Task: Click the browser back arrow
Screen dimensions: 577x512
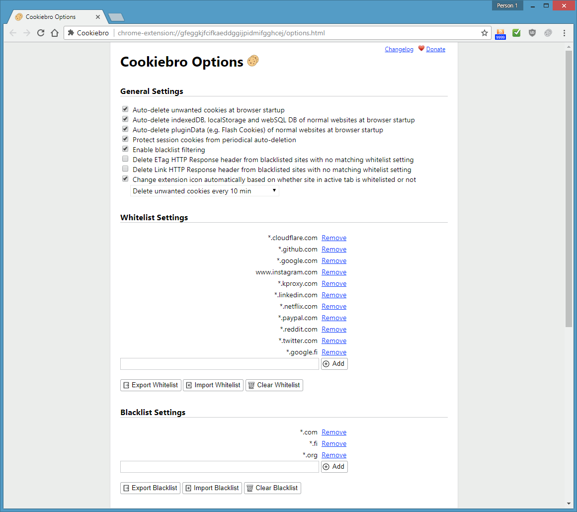Action: tap(13, 33)
